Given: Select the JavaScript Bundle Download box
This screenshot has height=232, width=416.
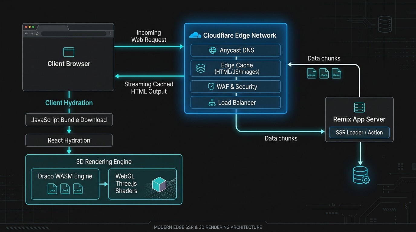Looking at the screenshot, I should pyautogui.click(x=69, y=120).
